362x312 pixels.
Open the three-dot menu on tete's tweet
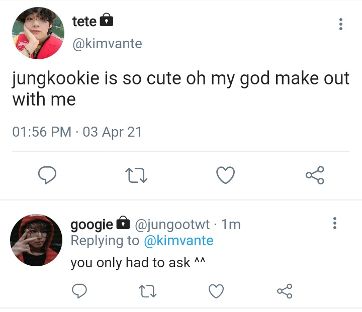coord(340,24)
